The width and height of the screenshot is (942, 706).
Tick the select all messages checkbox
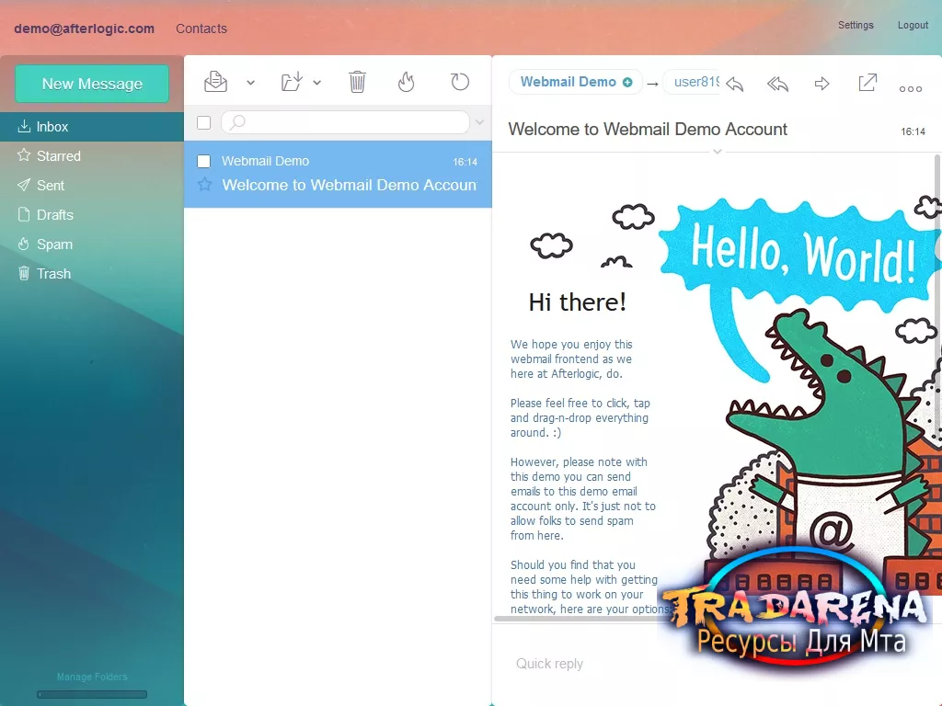tap(203, 122)
